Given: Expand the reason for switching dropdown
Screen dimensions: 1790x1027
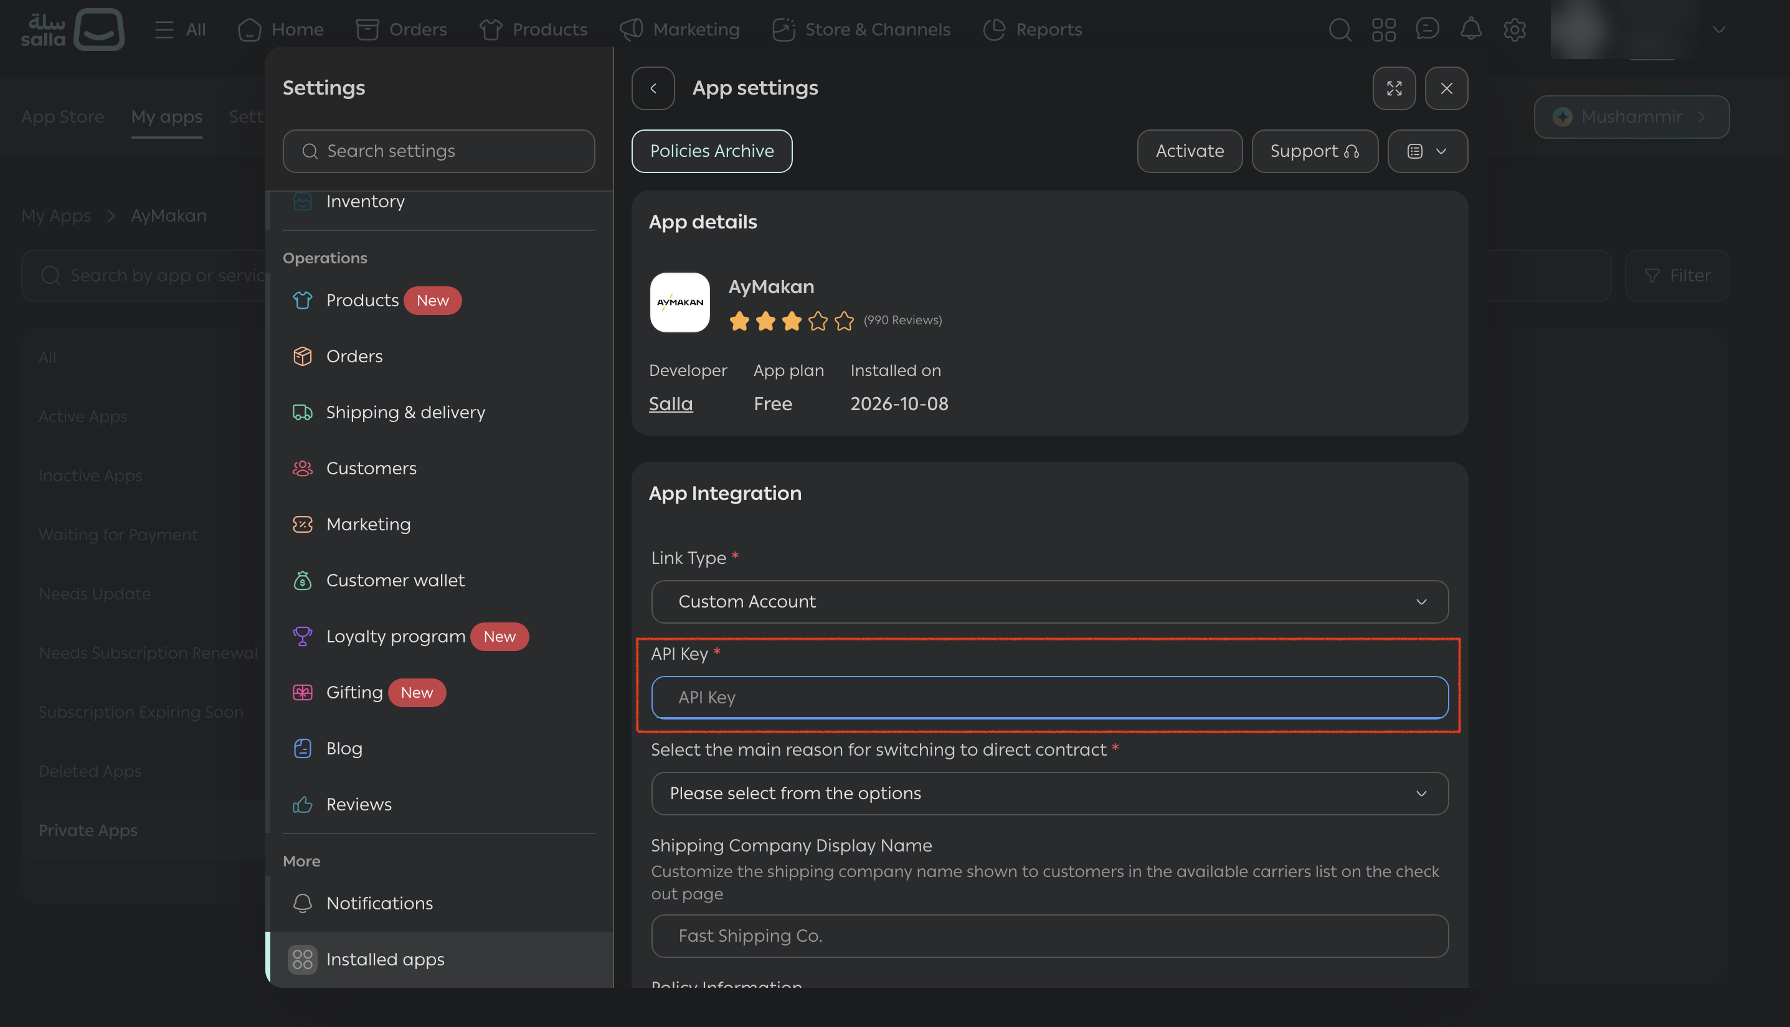Looking at the screenshot, I should pyautogui.click(x=1049, y=794).
